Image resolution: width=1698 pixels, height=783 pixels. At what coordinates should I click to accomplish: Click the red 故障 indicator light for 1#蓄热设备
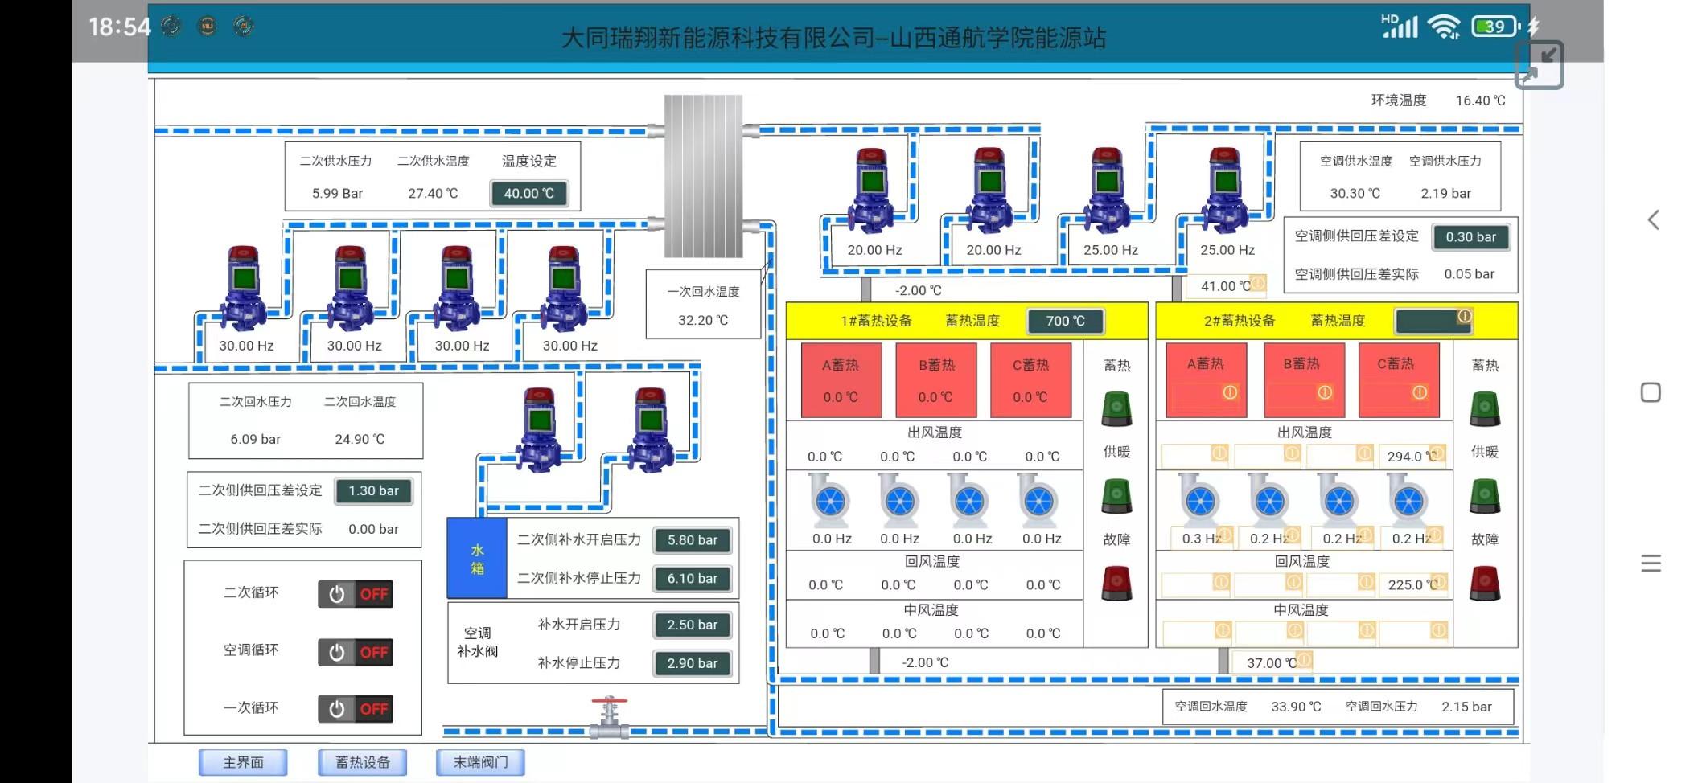[1116, 583]
